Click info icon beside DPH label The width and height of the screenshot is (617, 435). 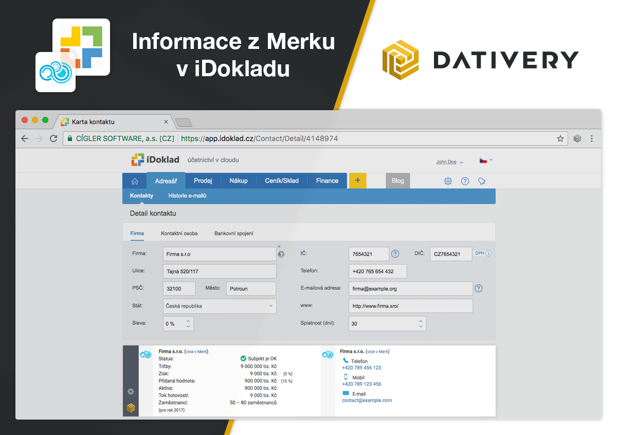(x=488, y=253)
